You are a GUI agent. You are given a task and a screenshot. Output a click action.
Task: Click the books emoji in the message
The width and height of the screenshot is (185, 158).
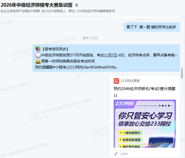click(38, 49)
